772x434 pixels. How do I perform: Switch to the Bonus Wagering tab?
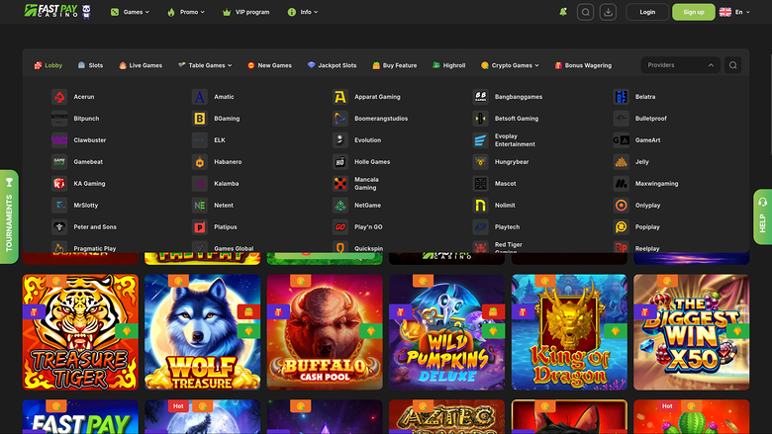[583, 65]
